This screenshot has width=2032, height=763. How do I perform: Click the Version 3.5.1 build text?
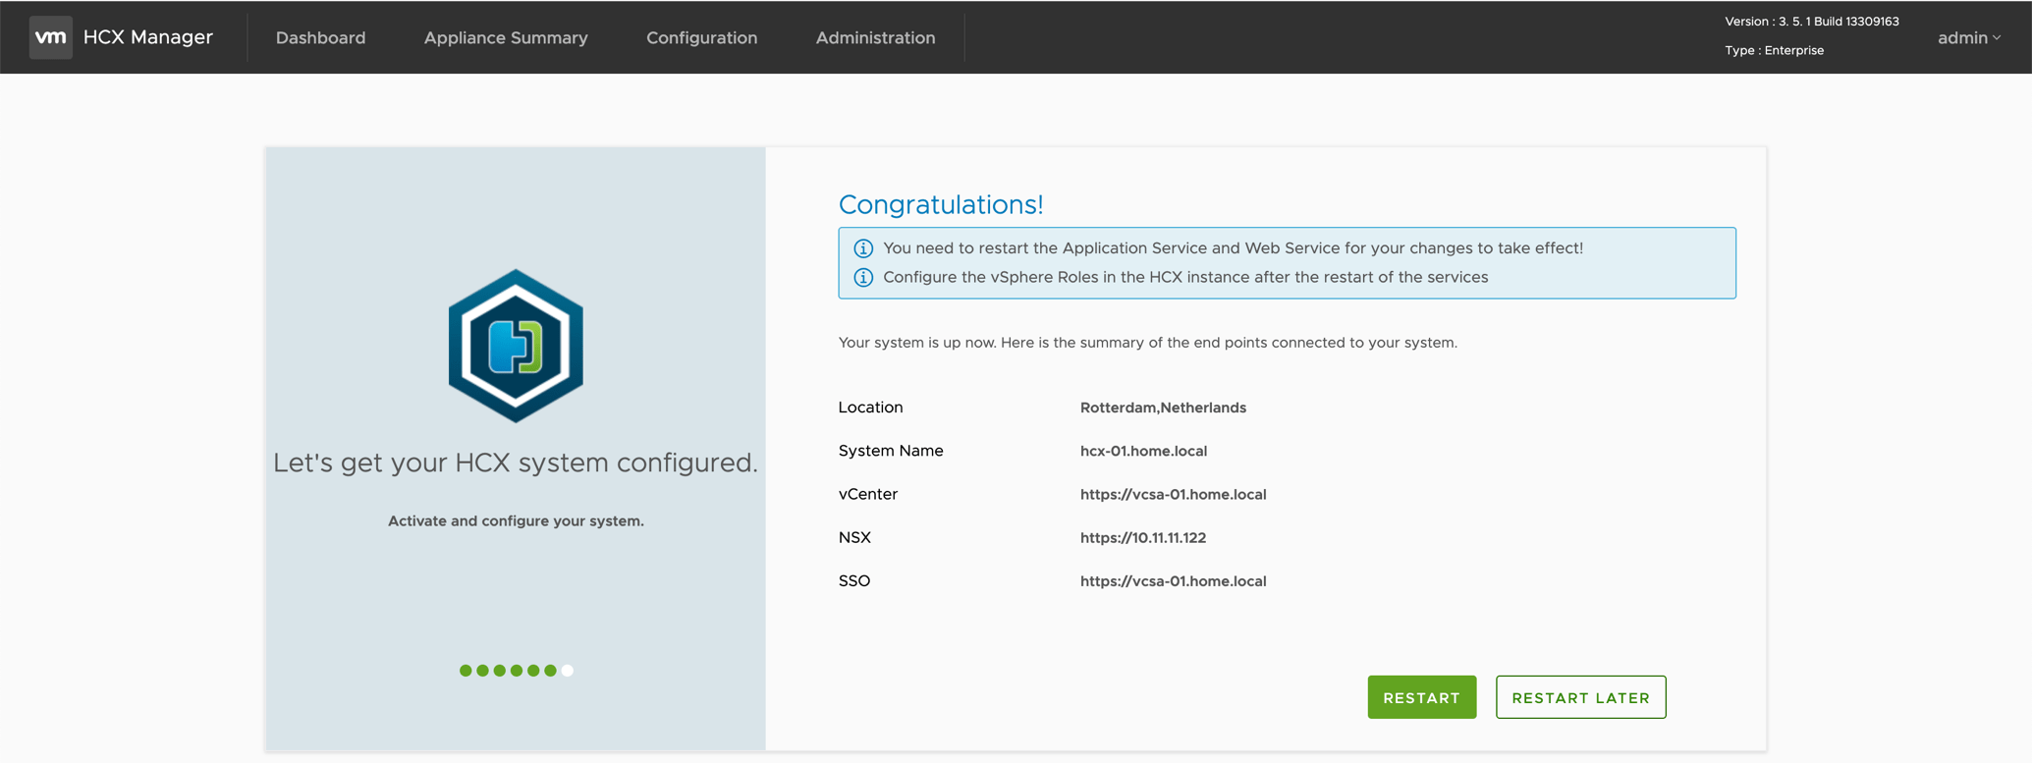coord(1811,21)
